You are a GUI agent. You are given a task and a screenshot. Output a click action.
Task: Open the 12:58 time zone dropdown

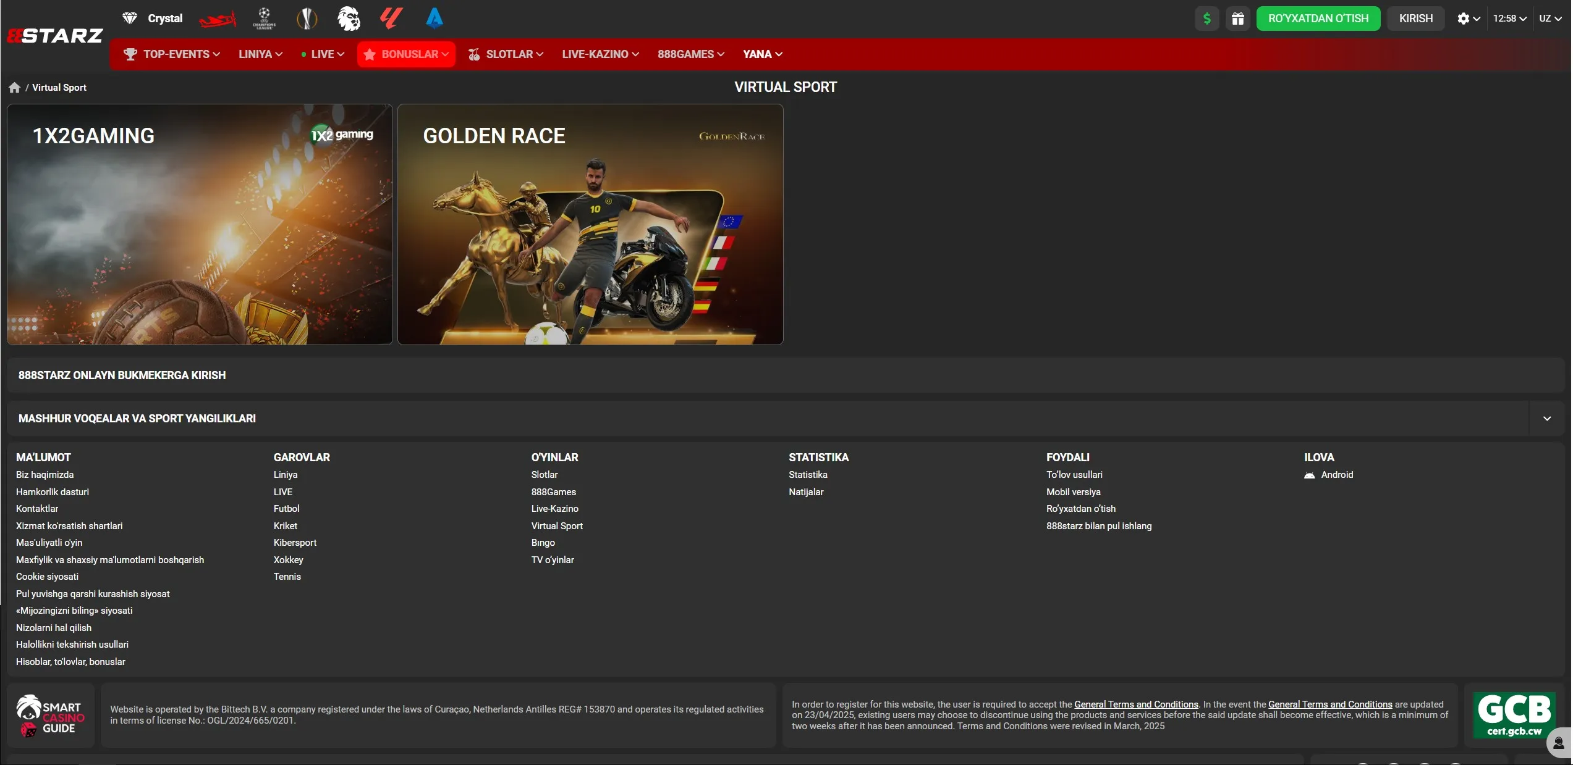coord(1510,19)
